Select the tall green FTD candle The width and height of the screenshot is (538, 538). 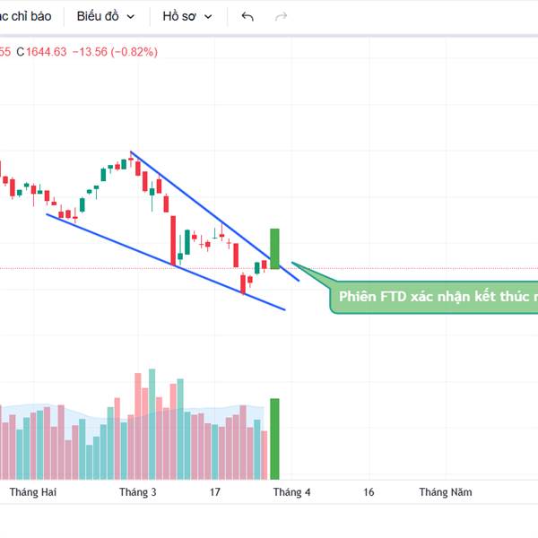[275, 247]
